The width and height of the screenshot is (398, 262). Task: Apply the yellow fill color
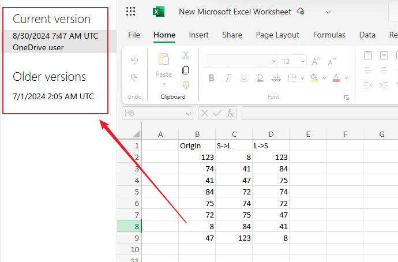[314, 78]
